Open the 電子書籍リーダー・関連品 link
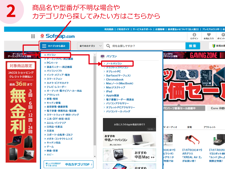The image size is (225, 169). pos(120,99)
